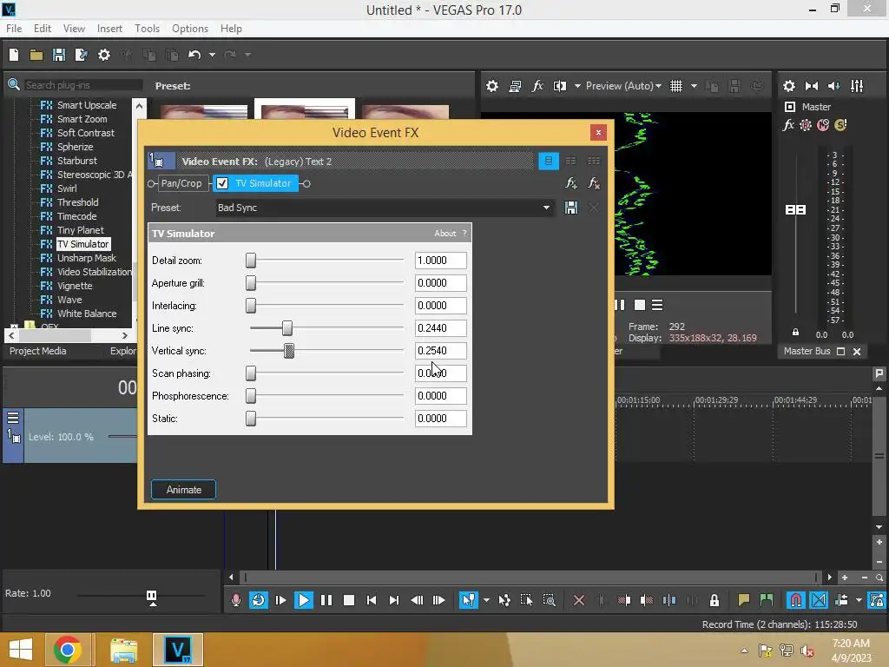
Task: Open a project via folder icon
Action: tap(36, 55)
